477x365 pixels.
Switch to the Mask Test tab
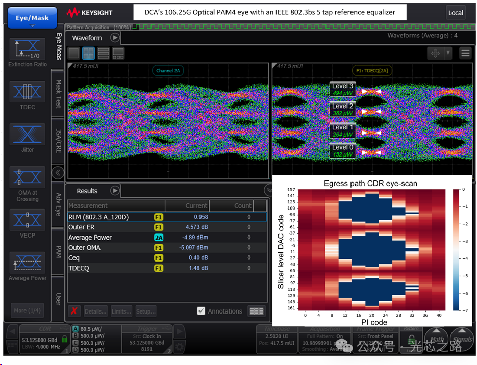pos(58,93)
